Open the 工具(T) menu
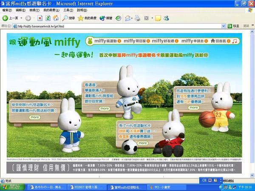Viewport: 255px width, 191px height. [68, 10]
